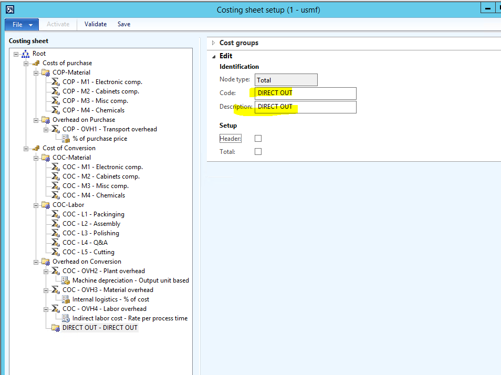Open the File menu
The width and height of the screenshot is (501, 375).
pyautogui.click(x=22, y=24)
